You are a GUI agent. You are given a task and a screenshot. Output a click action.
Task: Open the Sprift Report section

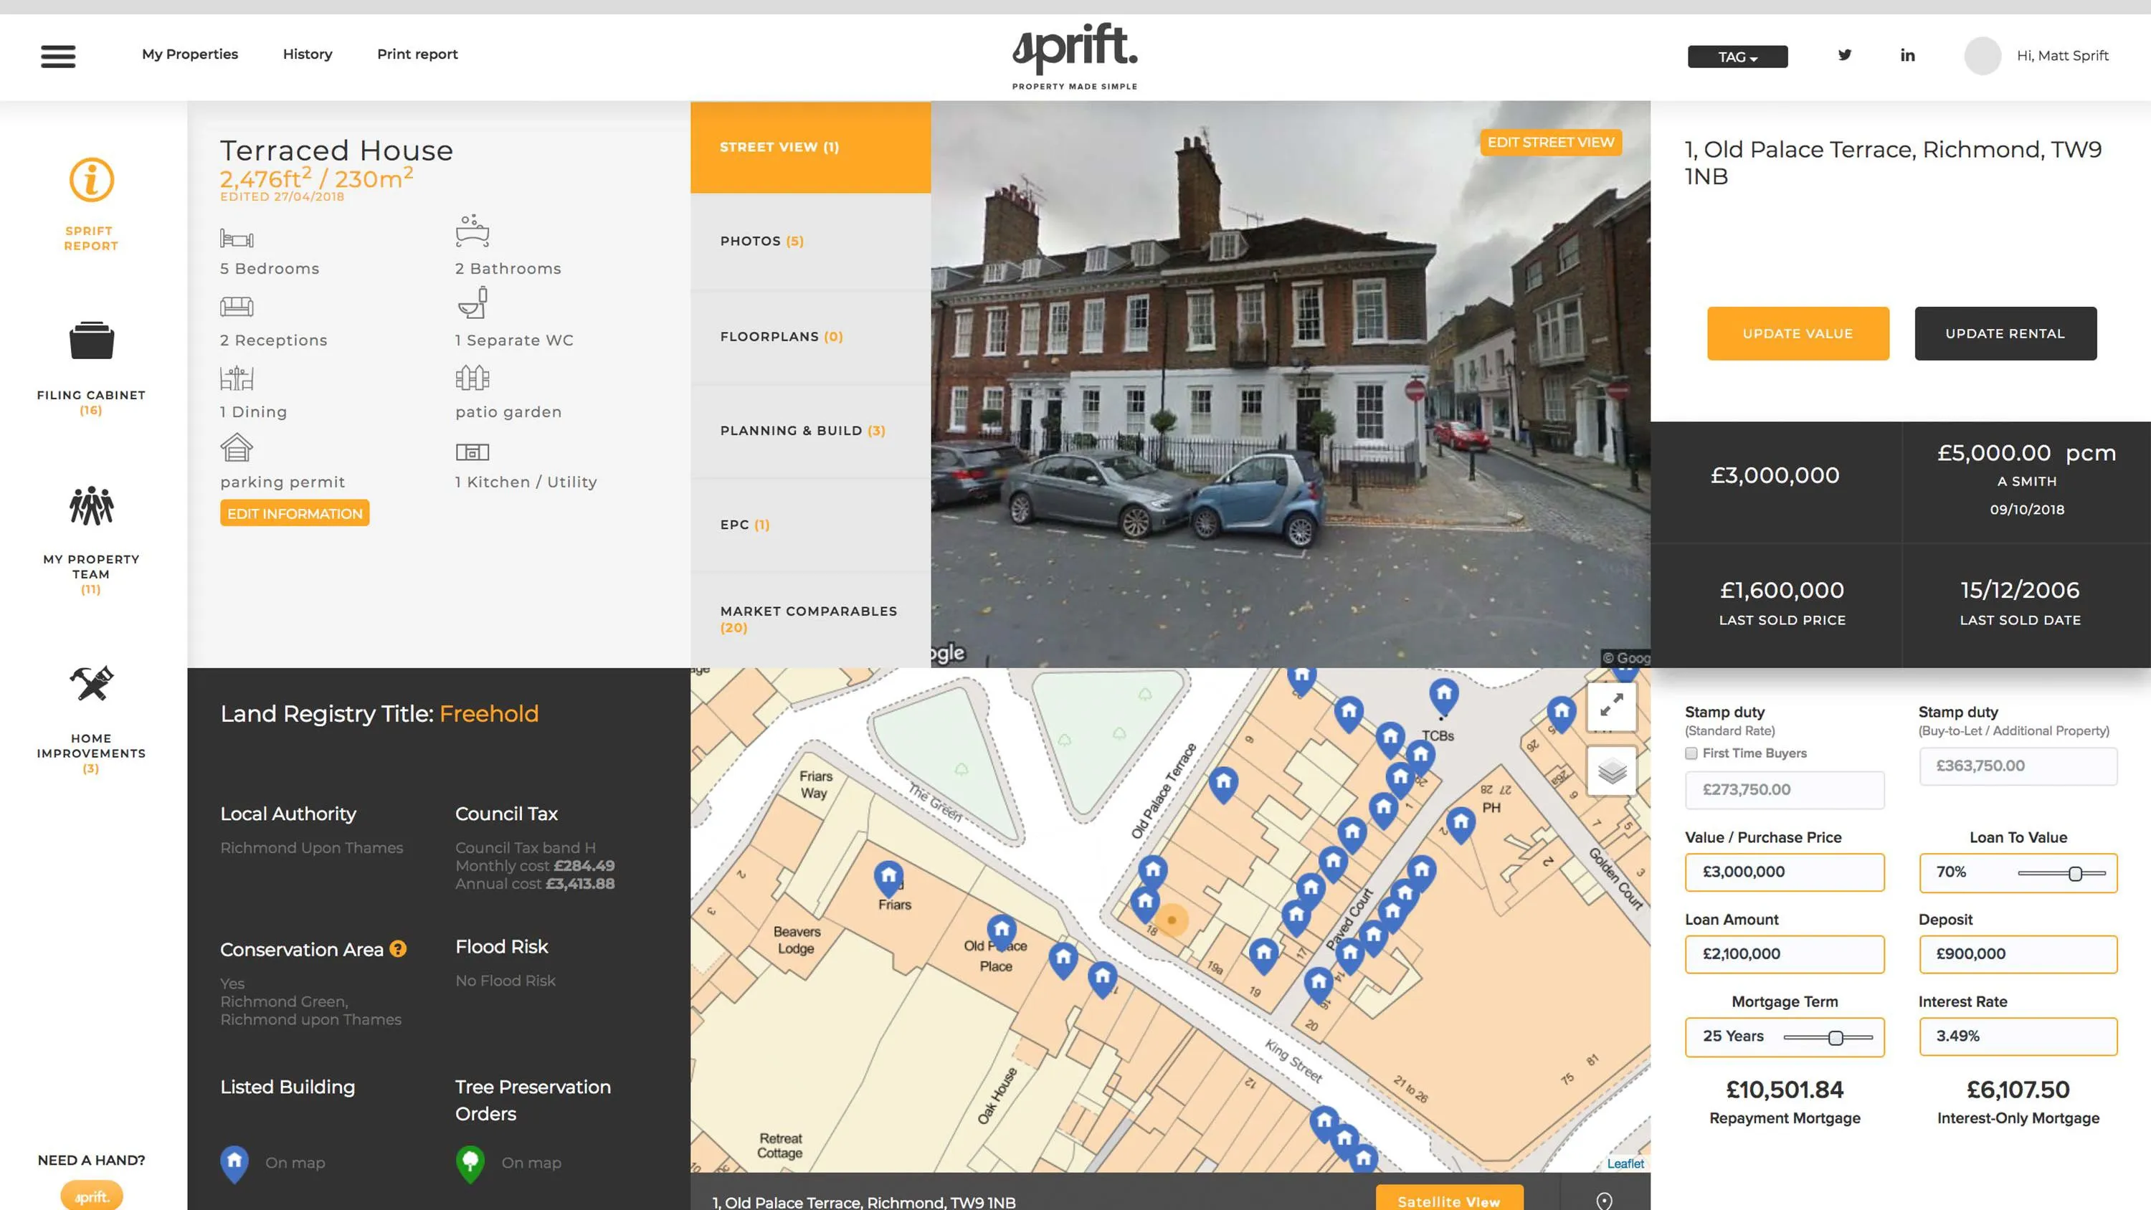(91, 203)
